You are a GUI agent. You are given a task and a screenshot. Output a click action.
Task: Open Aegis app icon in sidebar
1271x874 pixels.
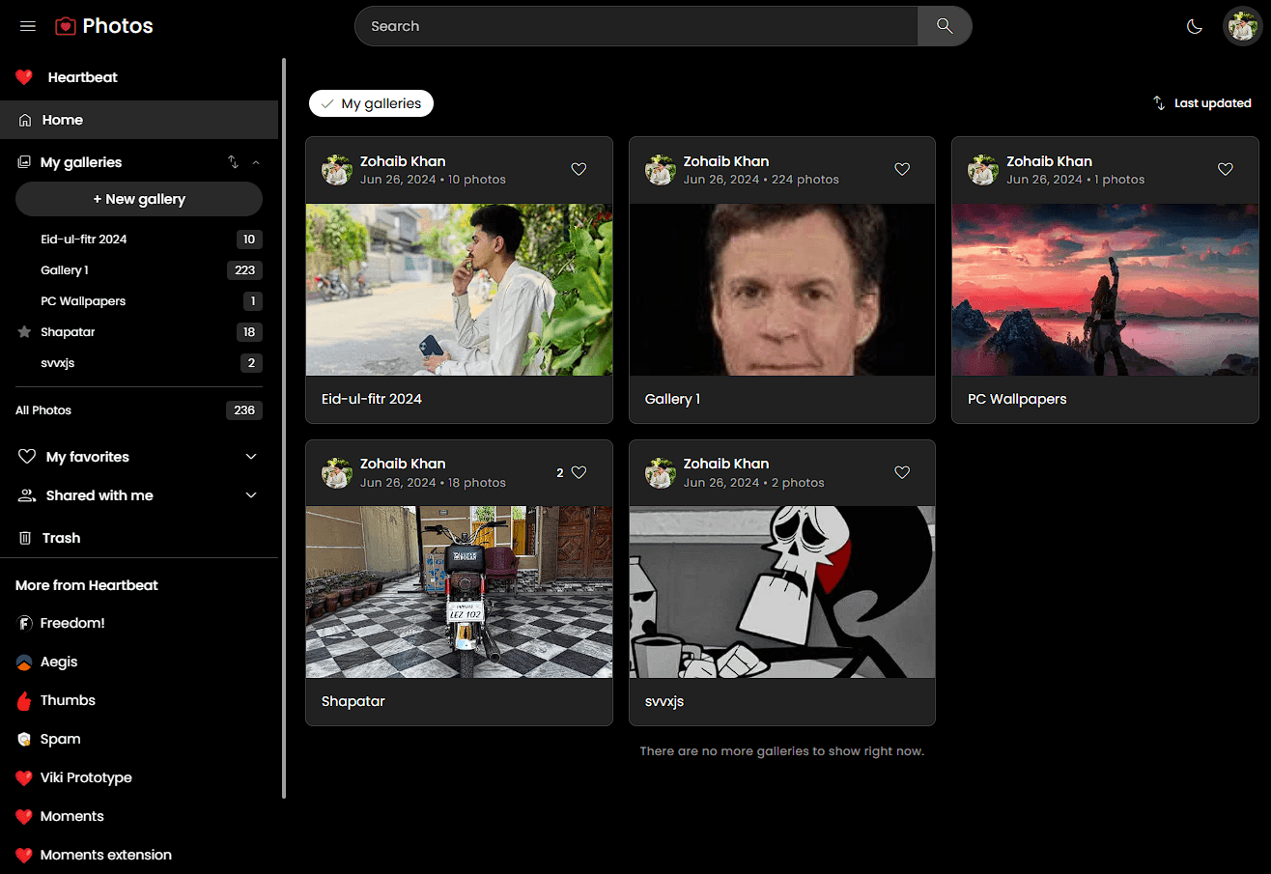click(x=25, y=663)
